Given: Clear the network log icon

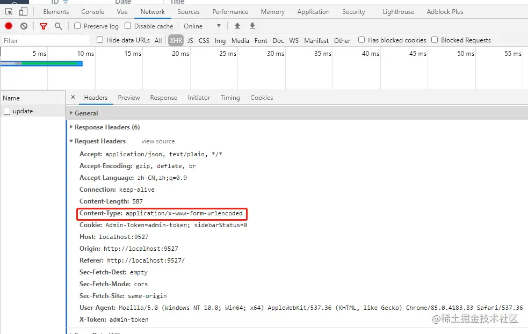Looking at the screenshot, I should point(24,26).
